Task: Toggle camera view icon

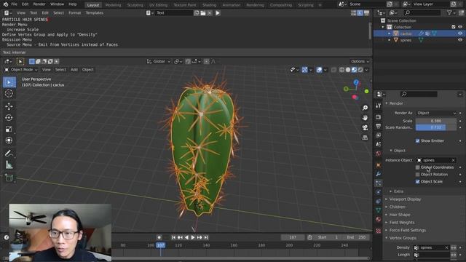Action: [x=365, y=127]
